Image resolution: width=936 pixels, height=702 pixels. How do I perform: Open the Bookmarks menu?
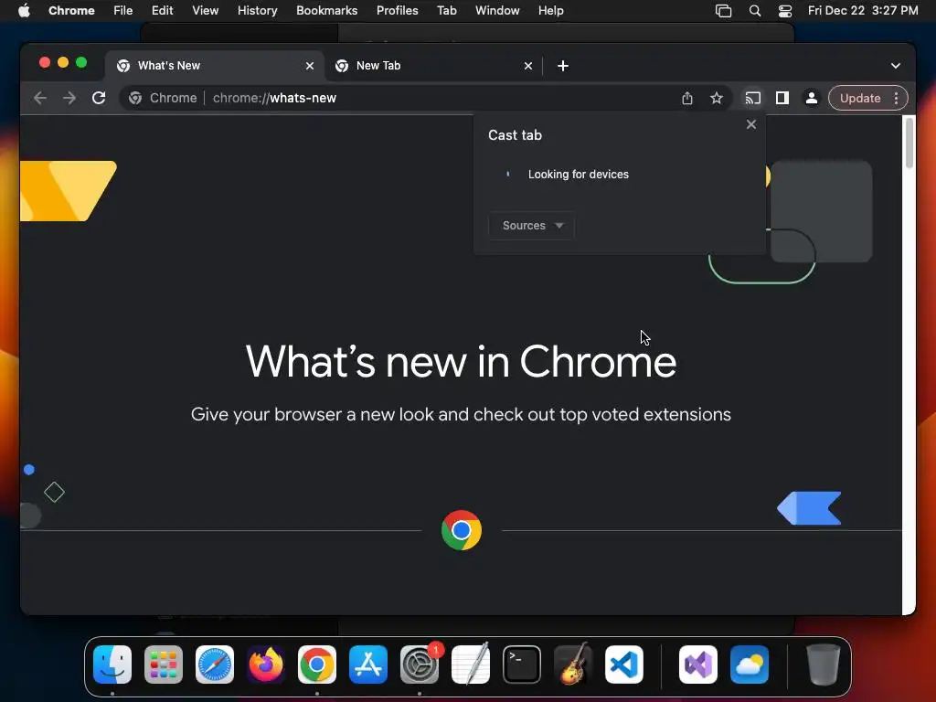point(326,11)
